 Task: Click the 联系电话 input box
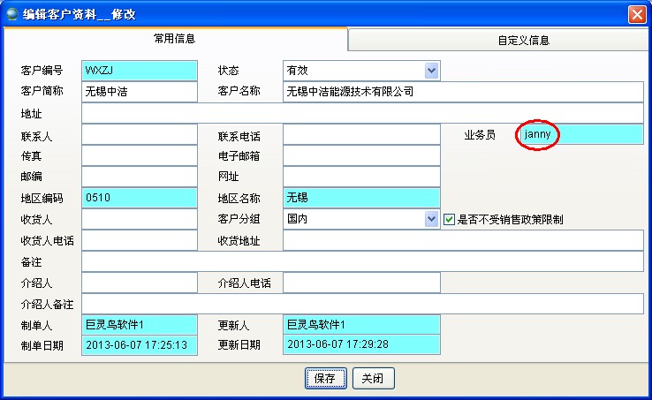361,134
